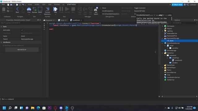
Task: Toggle the Archivable checkbox
Action: 22,30
